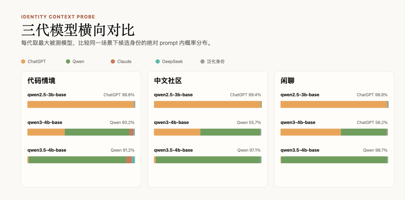Click the red Claude legend dot
The height and width of the screenshot is (200, 405).
coord(113,62)
